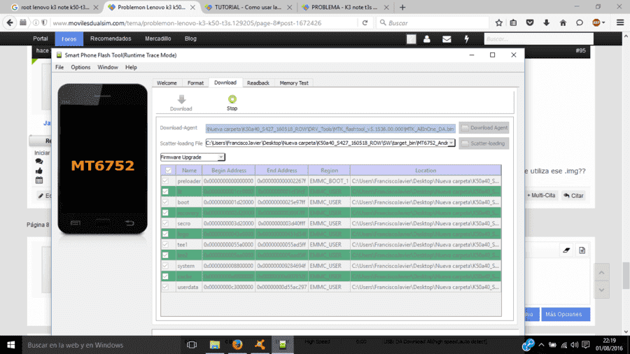Click the Pocket icon in Firefox toolbar
630x354 pixels.
tap(530, 23)
